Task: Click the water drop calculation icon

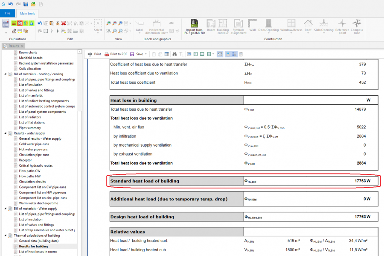Action: coord(32,23)
